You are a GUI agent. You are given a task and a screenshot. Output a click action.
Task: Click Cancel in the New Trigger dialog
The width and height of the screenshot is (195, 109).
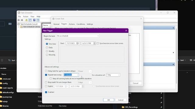point(121,100)
